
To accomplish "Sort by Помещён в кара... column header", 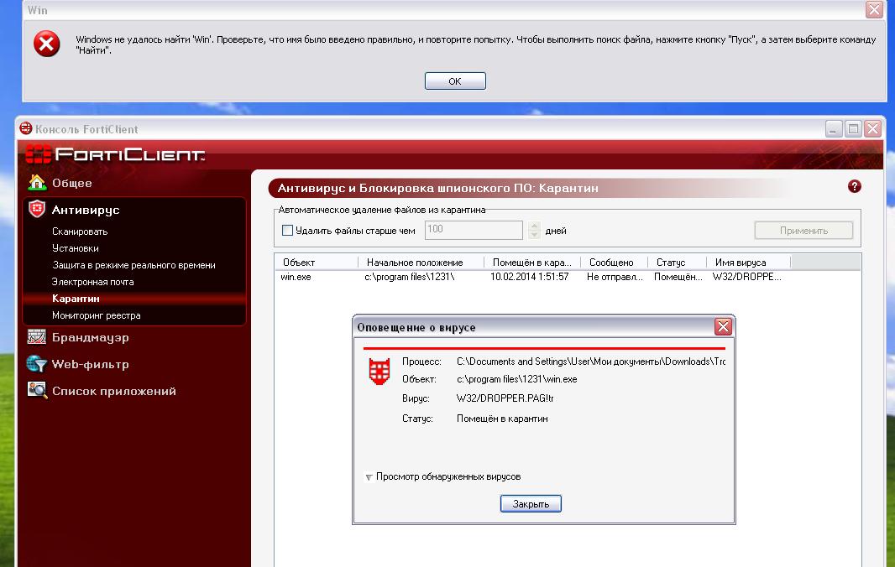I will 532,263.
